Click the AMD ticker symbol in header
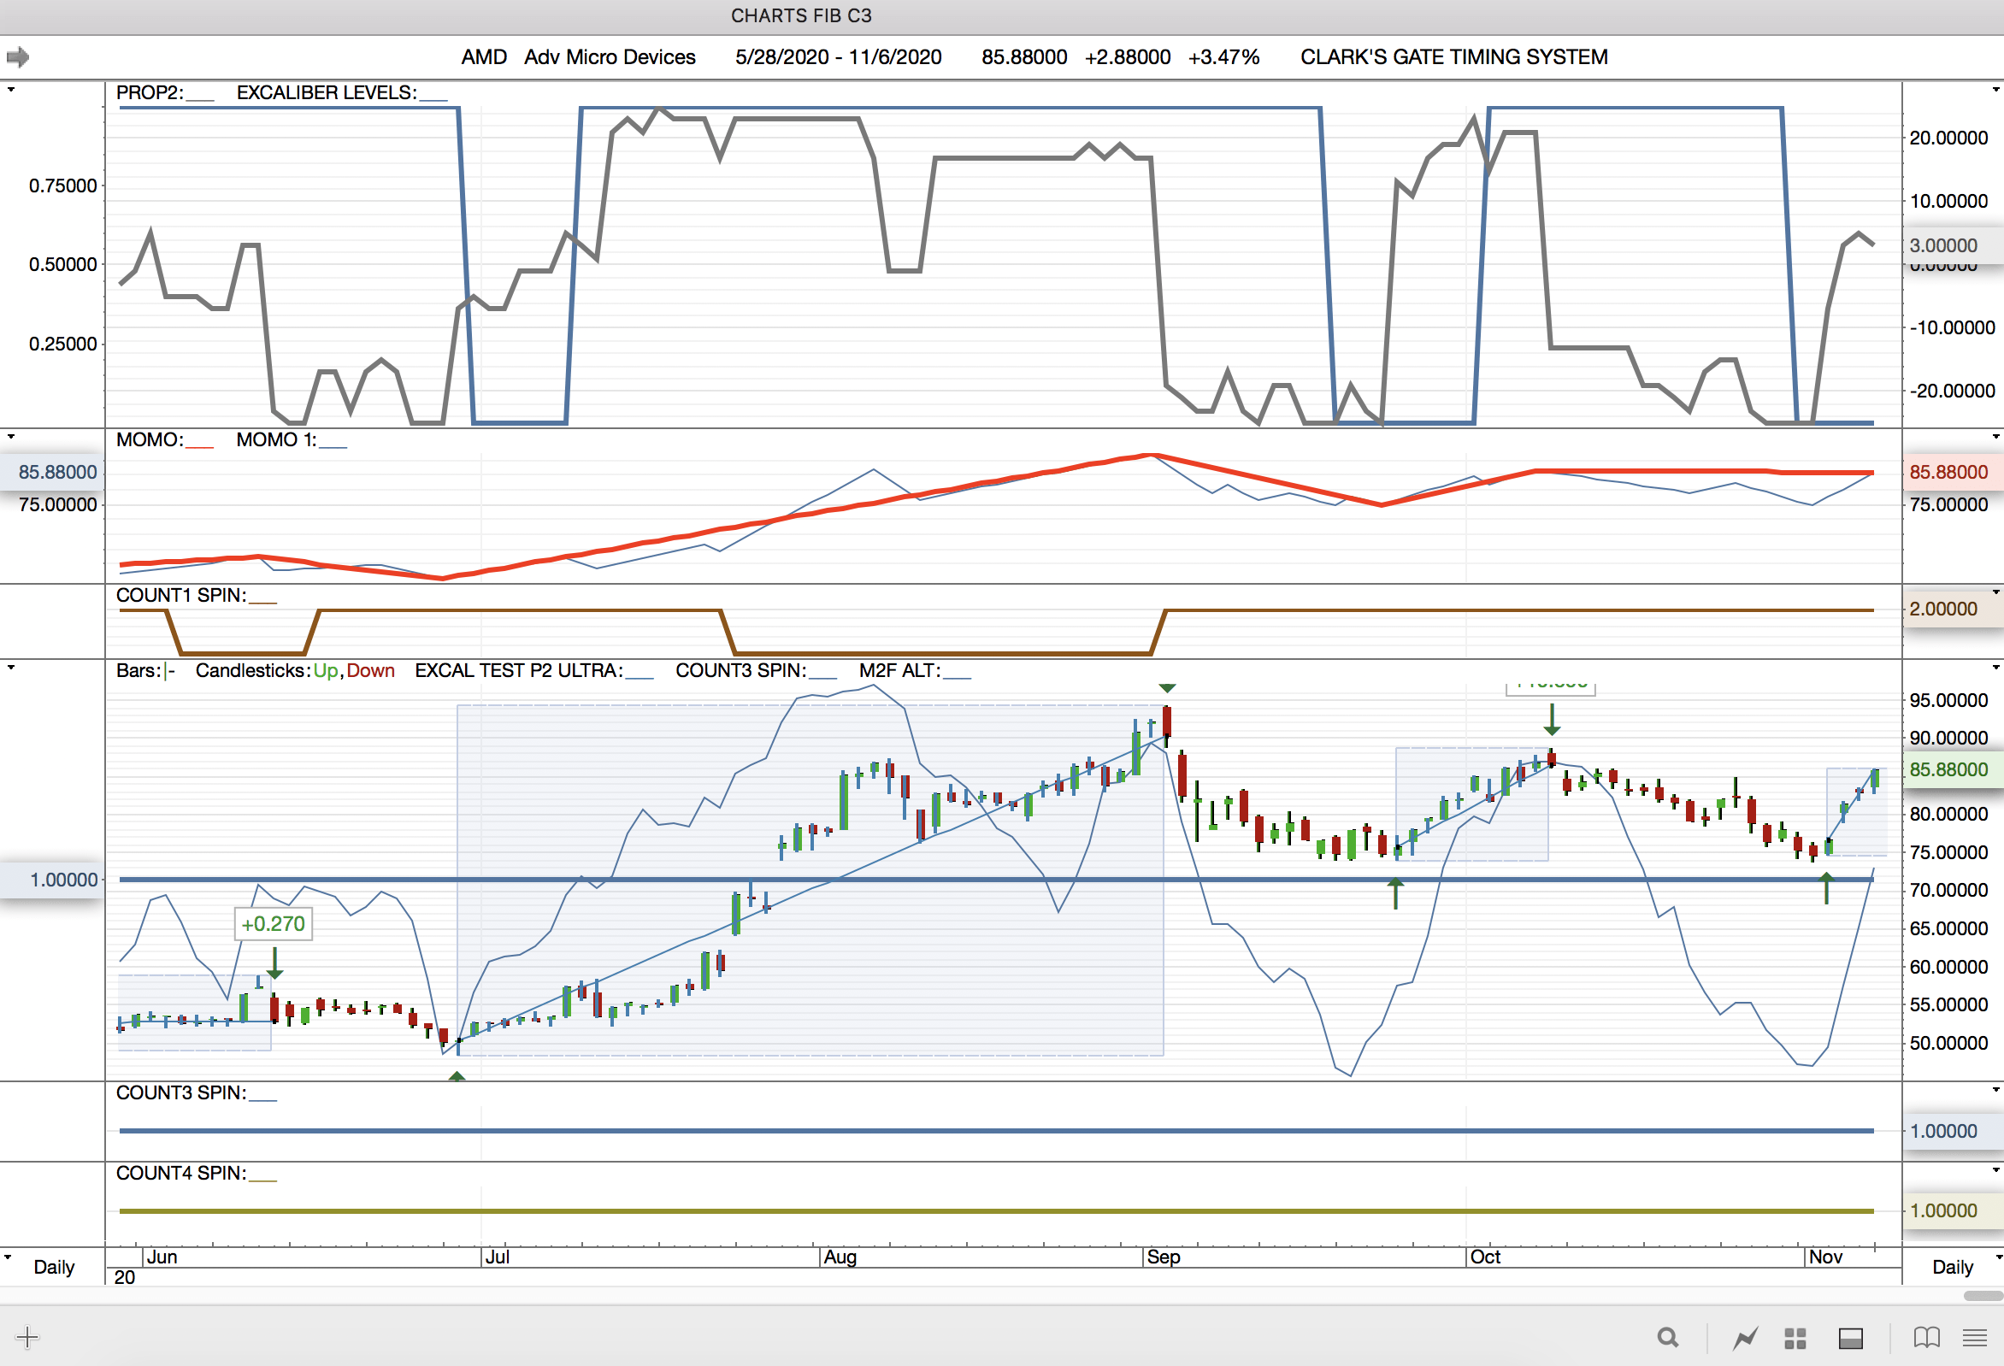Viewport: 2004px width, 1366px height. tap(484, 57)
